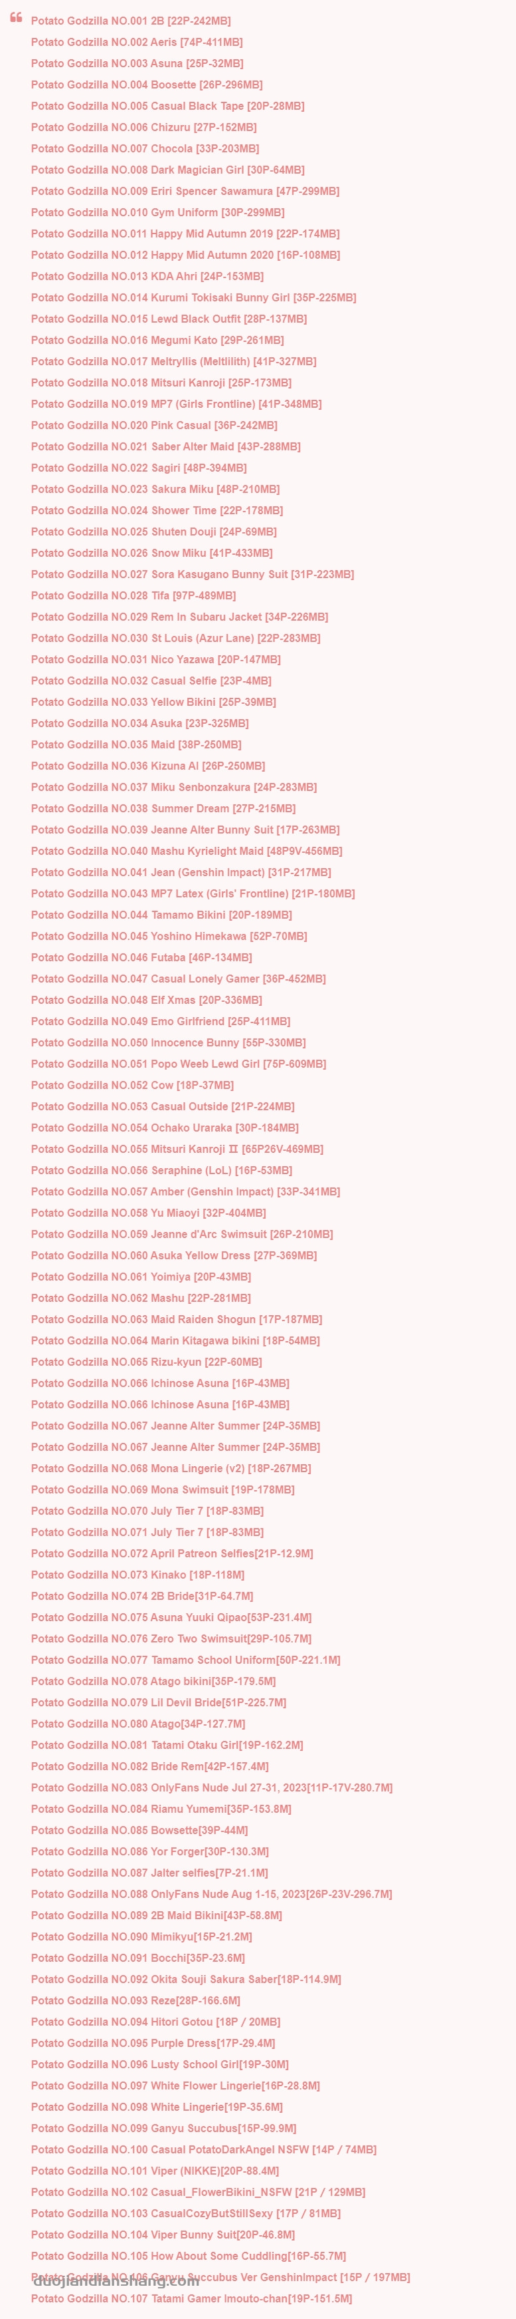Open NO.008 Dark Magician Girl entry

[x=167, y=170]
